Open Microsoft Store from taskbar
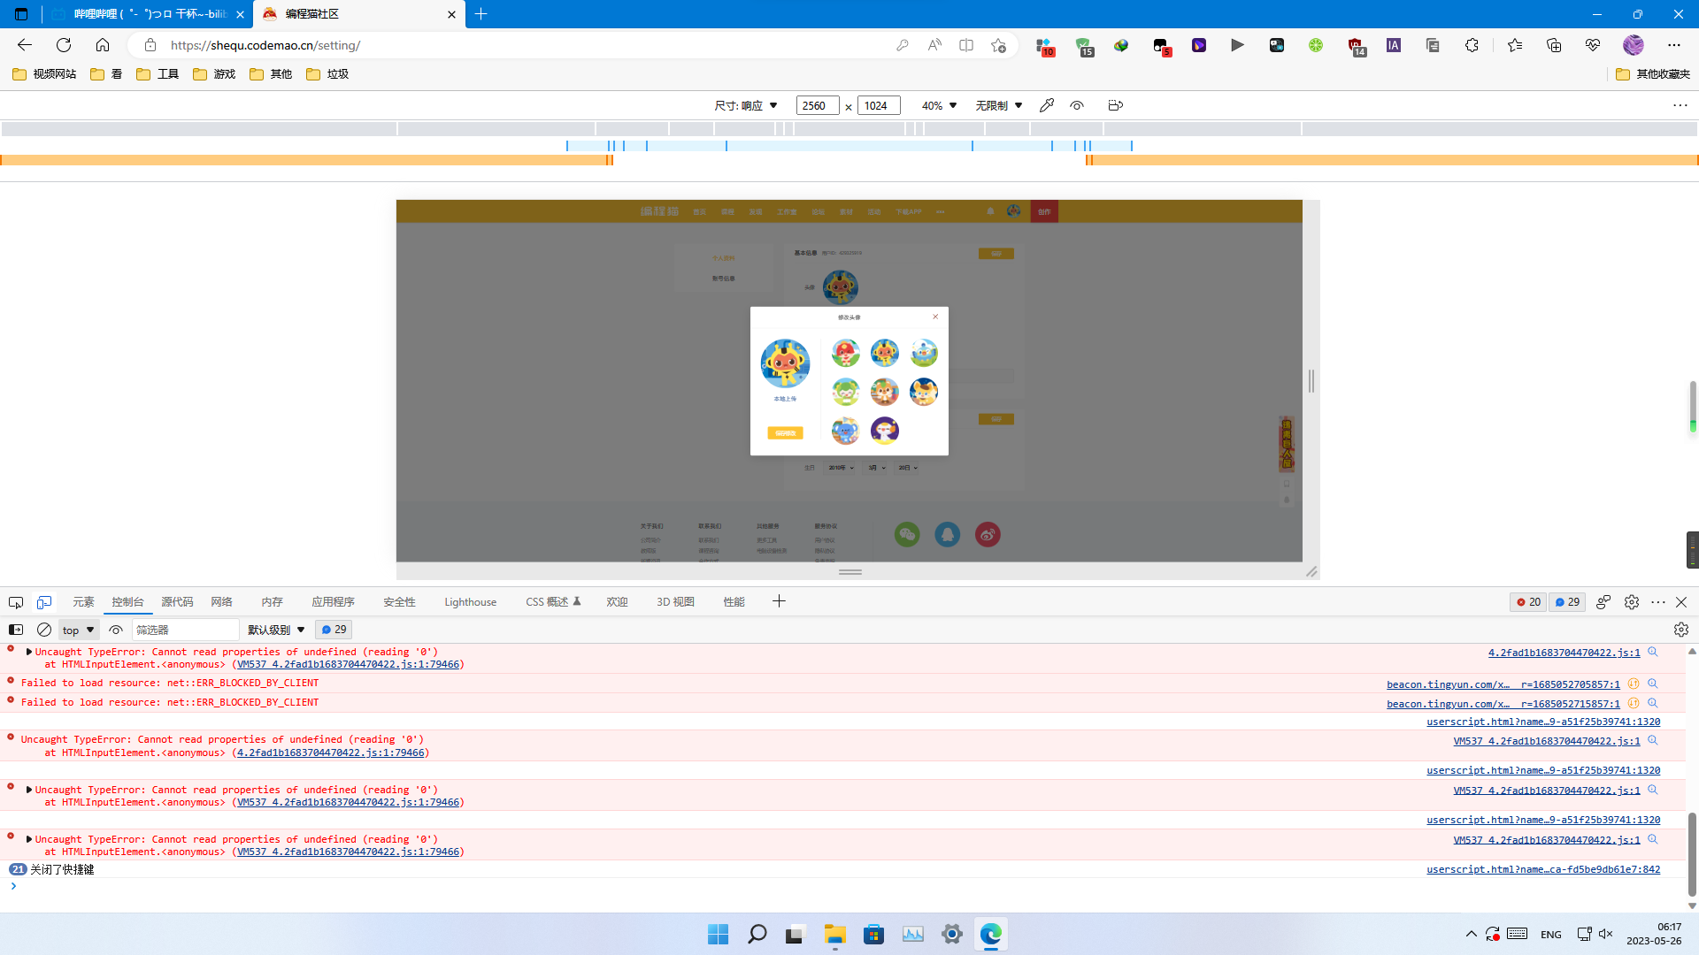The width and height of the screenshot is (1699, 955). tap(873, 934)
